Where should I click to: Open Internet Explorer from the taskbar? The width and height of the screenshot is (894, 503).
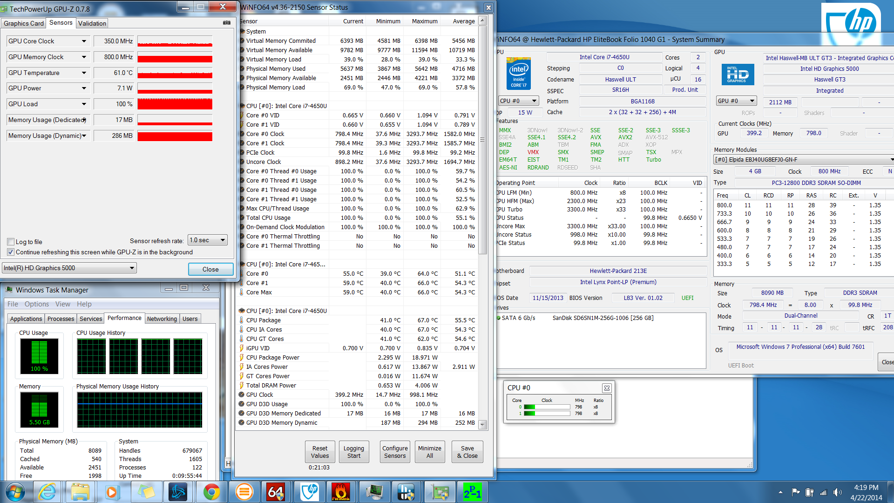pos(47,492)
